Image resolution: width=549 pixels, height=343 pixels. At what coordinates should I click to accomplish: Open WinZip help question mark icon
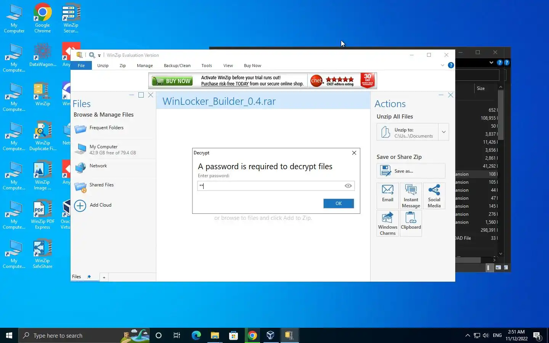[x=451, y=65]
